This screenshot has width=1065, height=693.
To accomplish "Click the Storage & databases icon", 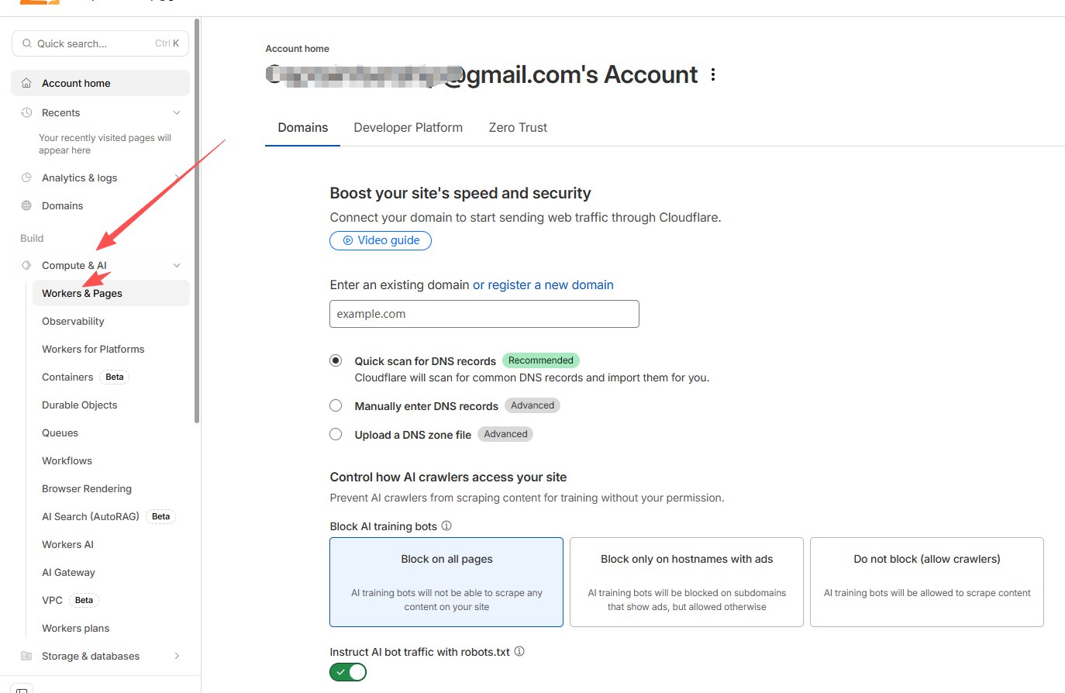I will (x=26, y=656).
